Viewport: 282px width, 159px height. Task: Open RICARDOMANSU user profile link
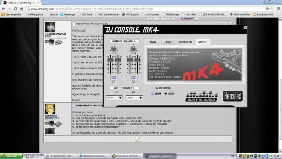click(x=55, y=34)
